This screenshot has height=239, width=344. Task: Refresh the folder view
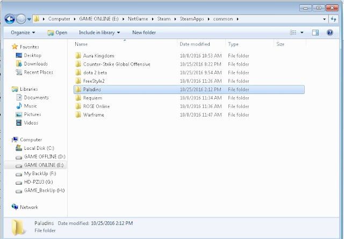click(x=334, y=19)
